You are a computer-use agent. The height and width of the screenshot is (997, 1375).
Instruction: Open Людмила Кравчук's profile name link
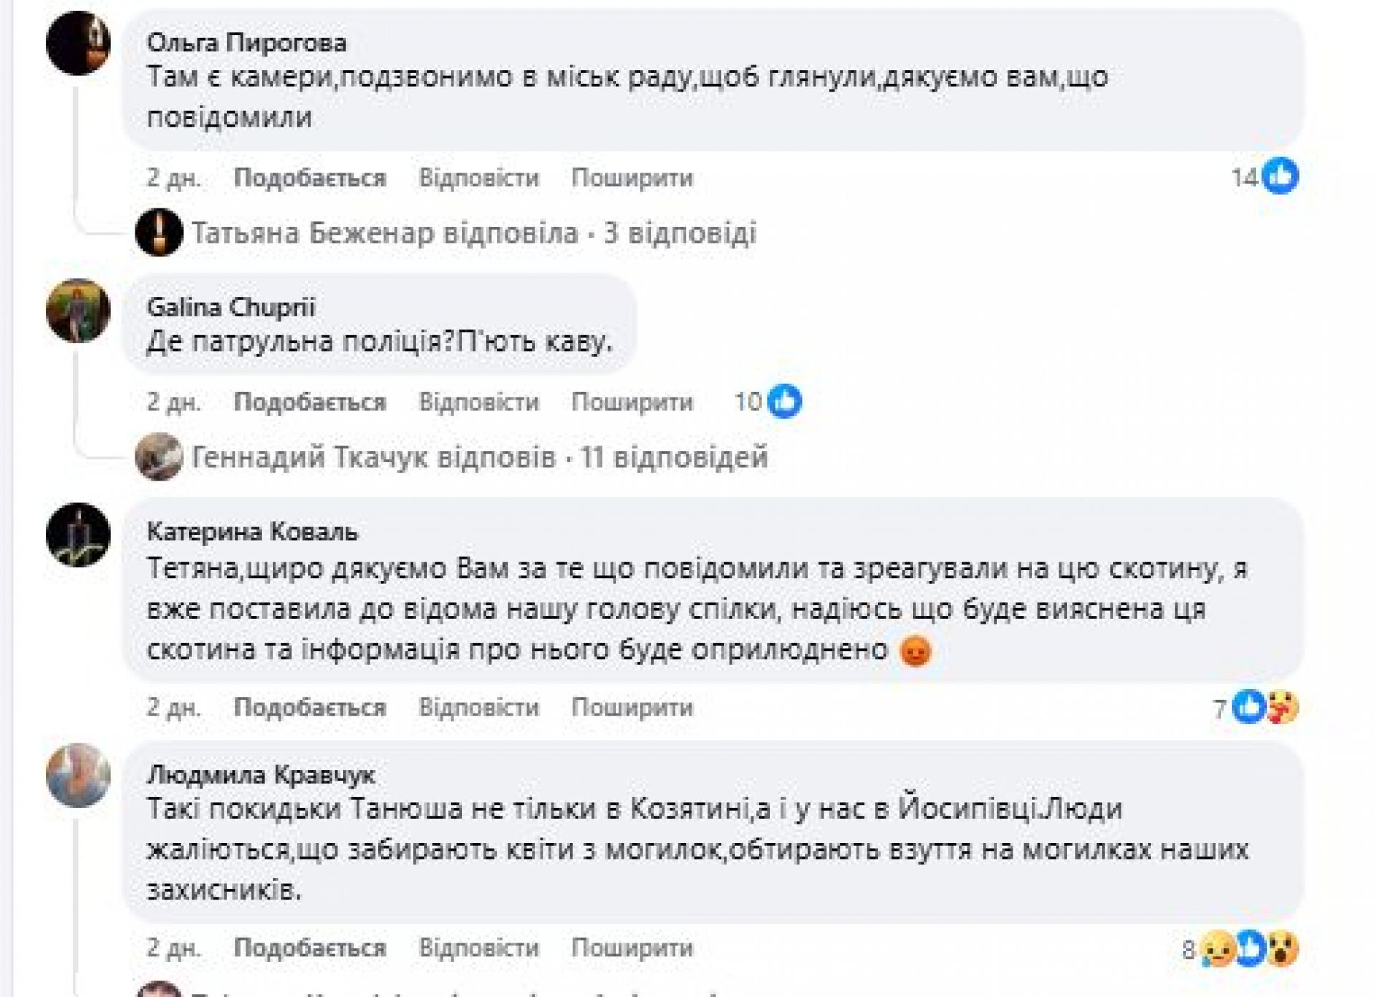coord(261,774)
